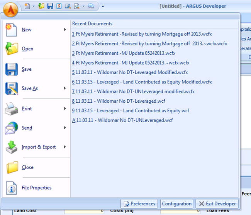251x215 pixels.
Task: Click the Costs (All) input field
Action: coord(180,211)
